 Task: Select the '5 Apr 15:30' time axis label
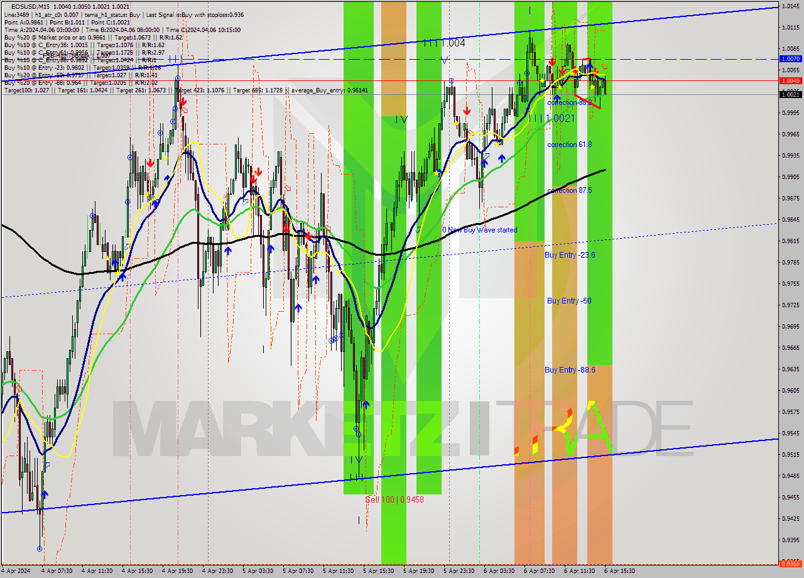click(x=378, y=571)
